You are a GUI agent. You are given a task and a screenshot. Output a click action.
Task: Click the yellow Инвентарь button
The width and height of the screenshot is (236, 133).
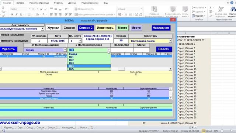105,28
